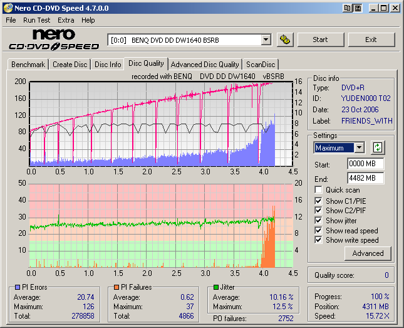Image resolution: width=404 pixels, height=328 pixels.
Task: Switch to the Create Disc tab
Action: click(70, 65)
